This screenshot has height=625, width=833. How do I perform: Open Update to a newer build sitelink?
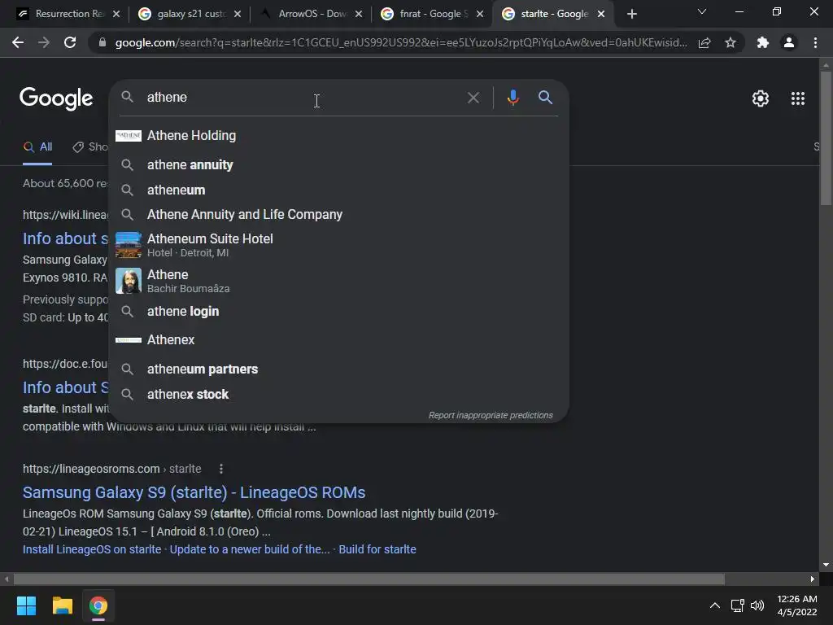coord(250,549)
